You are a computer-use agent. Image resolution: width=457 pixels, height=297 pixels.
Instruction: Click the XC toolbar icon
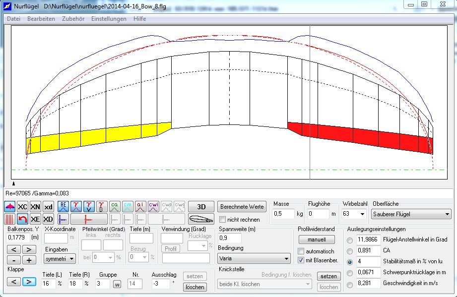(x=22, y=207)
